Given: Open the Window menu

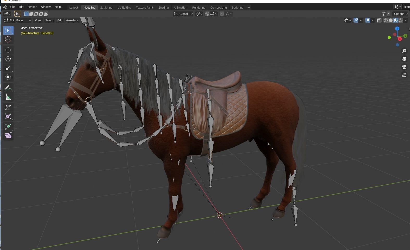Looking at the screenshot, I should coord(45,7).
